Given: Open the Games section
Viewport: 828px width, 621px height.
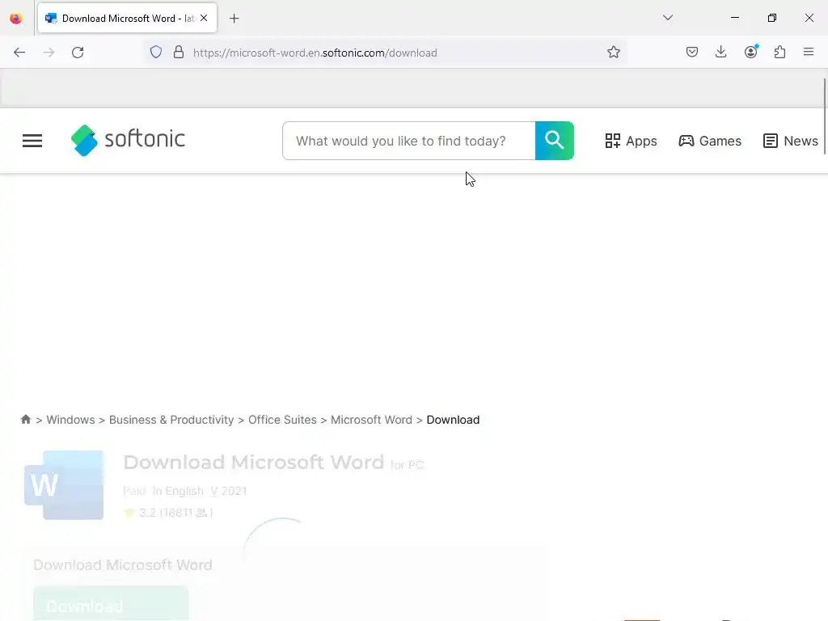Looking at the screenshot, I should click(710, 141).
